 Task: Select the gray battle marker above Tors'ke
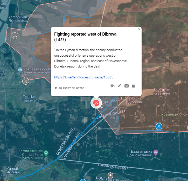point(26,81)
